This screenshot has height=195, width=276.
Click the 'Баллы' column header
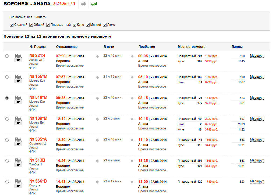[237, 47]
